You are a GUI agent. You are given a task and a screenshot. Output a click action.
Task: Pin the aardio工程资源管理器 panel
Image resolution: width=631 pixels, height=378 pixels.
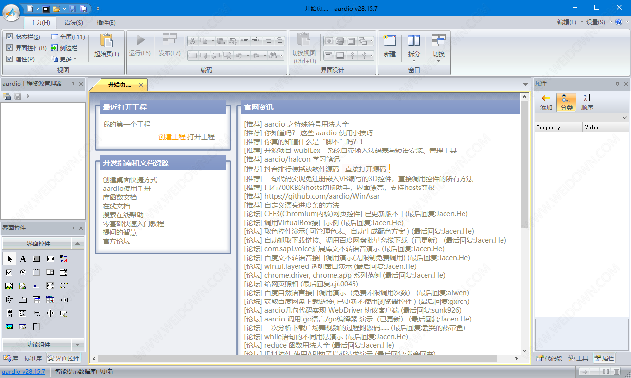coord(73,84)
